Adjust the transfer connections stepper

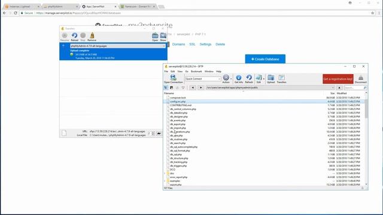point(153,134)
